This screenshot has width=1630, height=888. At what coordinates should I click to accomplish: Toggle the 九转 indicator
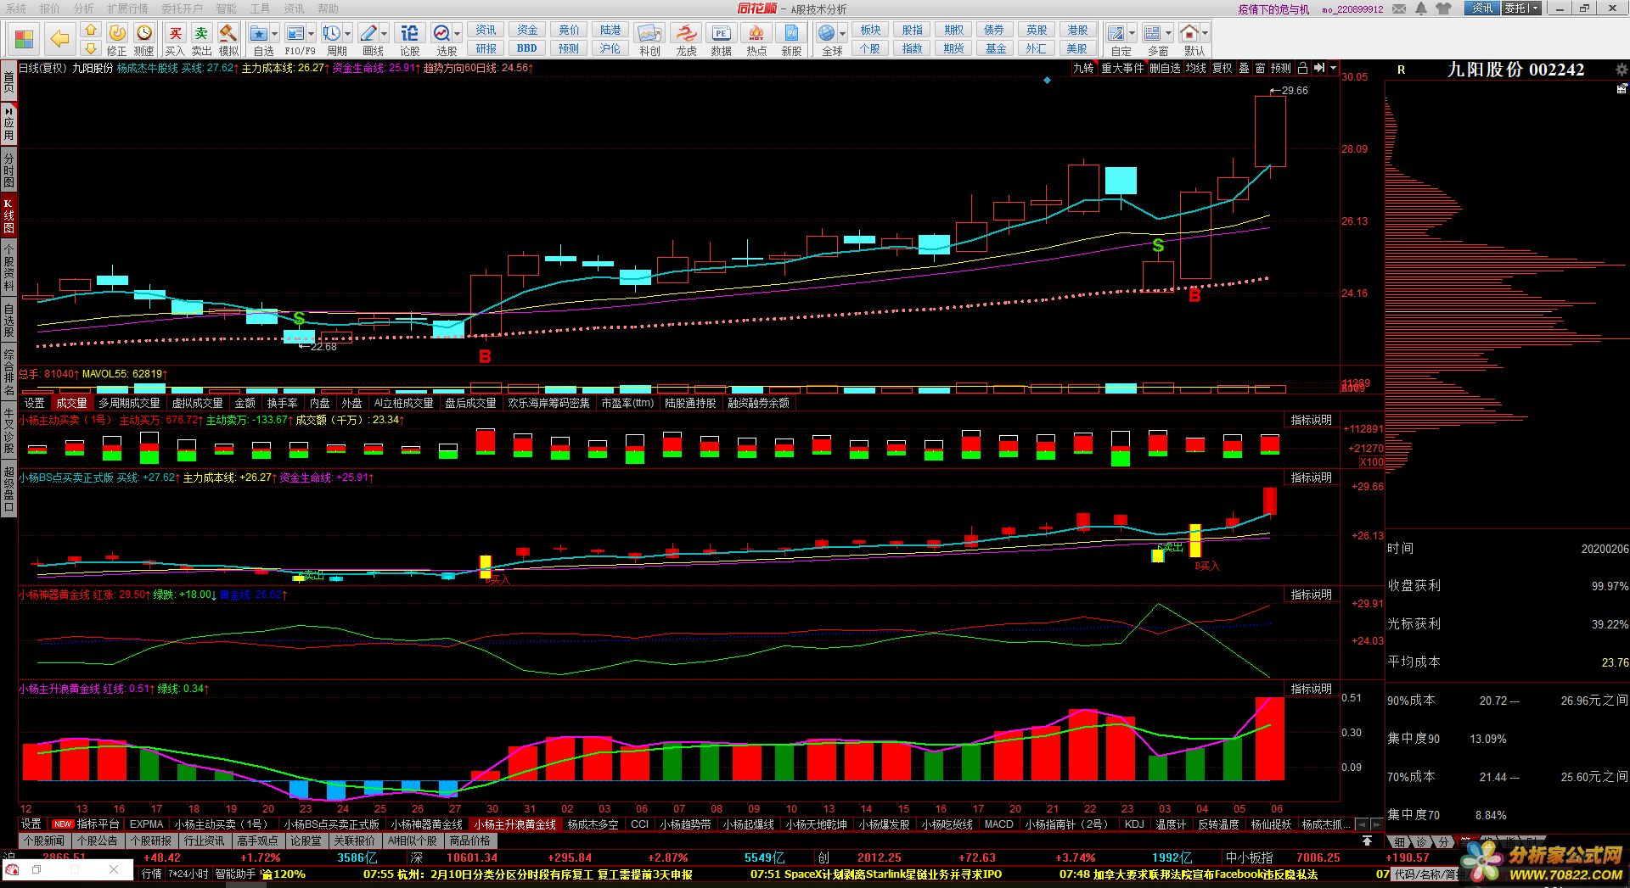tap(1083, 68)
